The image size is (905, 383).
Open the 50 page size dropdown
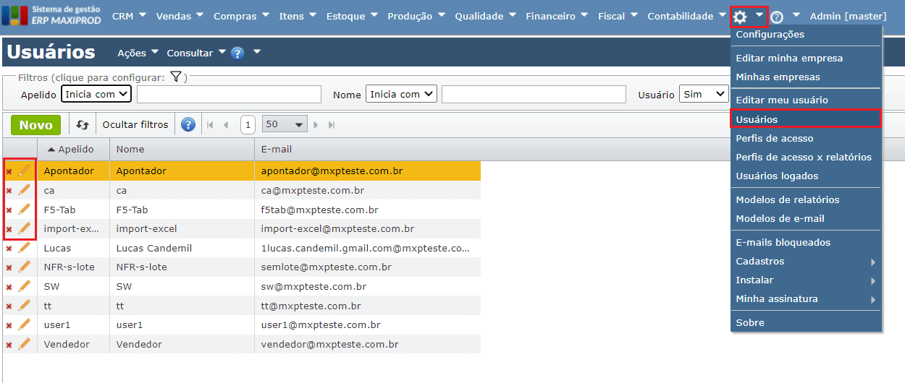[x=285, y=124]
